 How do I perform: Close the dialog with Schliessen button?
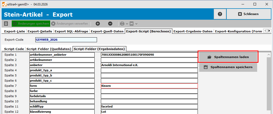pyautogui.click(x=249, y=14)
